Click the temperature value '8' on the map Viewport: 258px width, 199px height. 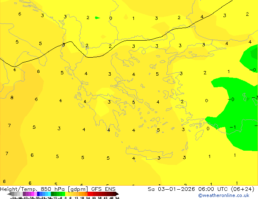click(x=12, y=97)
